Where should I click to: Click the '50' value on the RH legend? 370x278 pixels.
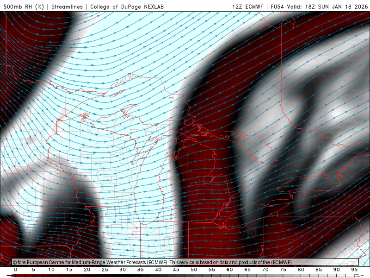coord(194,270)
